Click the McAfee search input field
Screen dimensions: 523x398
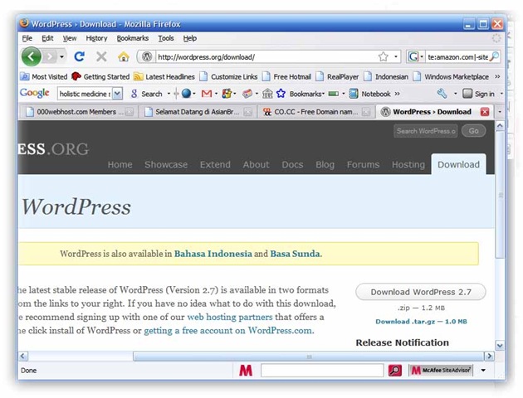click(322, 371)
